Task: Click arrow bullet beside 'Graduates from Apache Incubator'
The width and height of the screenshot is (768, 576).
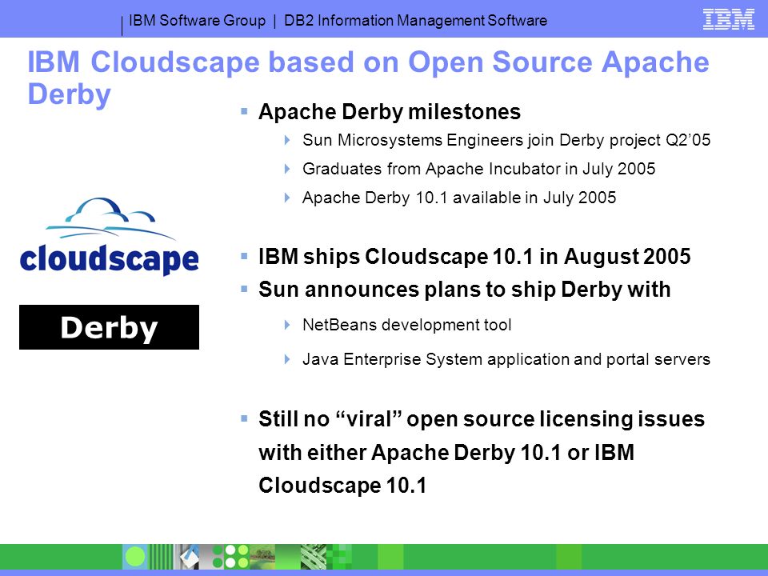Action: (x=287, y=169)
